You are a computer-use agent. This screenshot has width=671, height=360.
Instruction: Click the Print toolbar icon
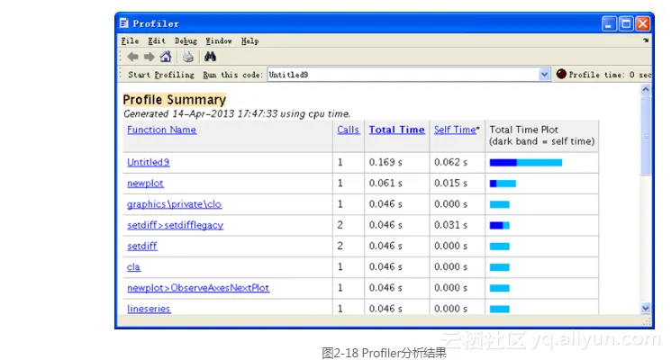click(188, 57)
